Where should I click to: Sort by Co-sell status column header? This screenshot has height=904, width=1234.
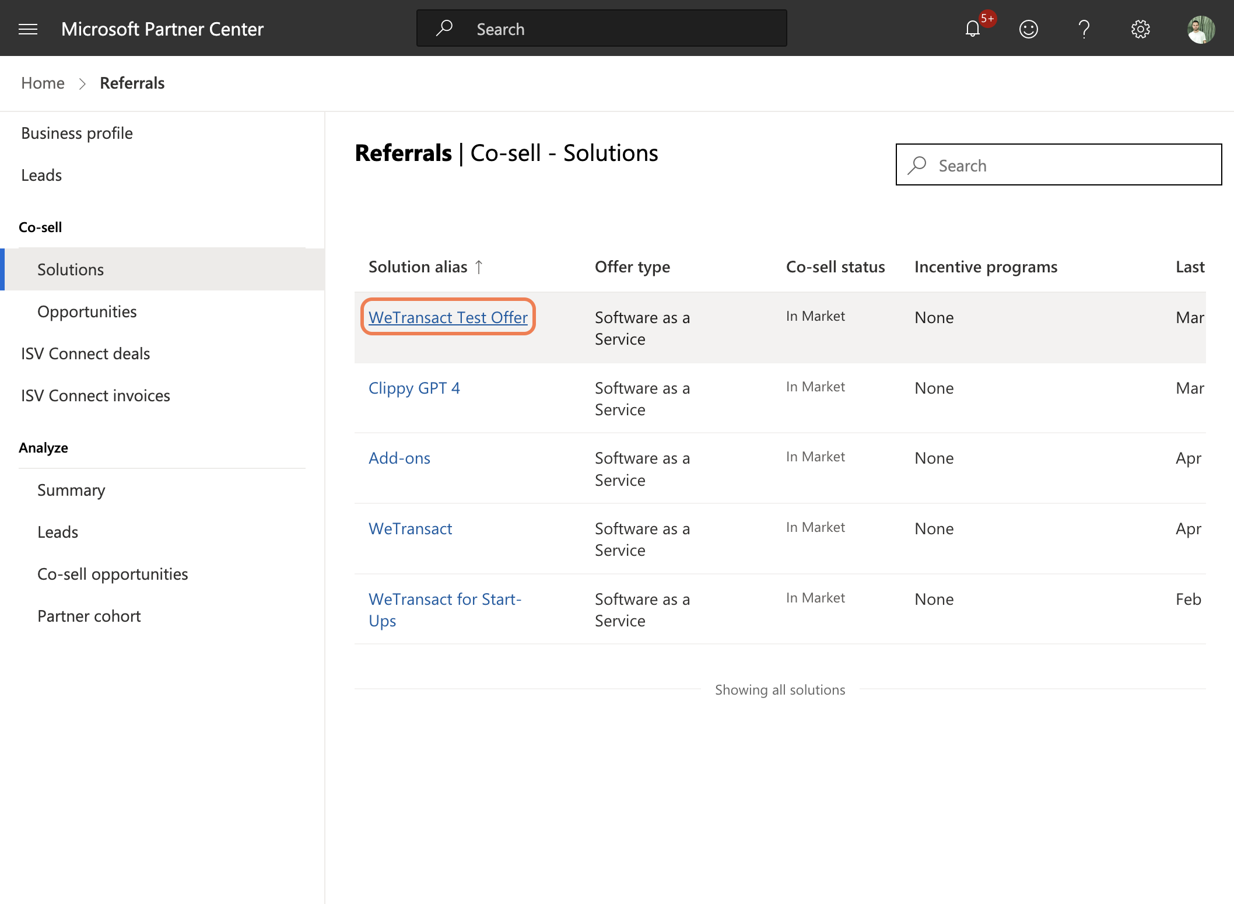pyautogui.click(x=835, y=267)
